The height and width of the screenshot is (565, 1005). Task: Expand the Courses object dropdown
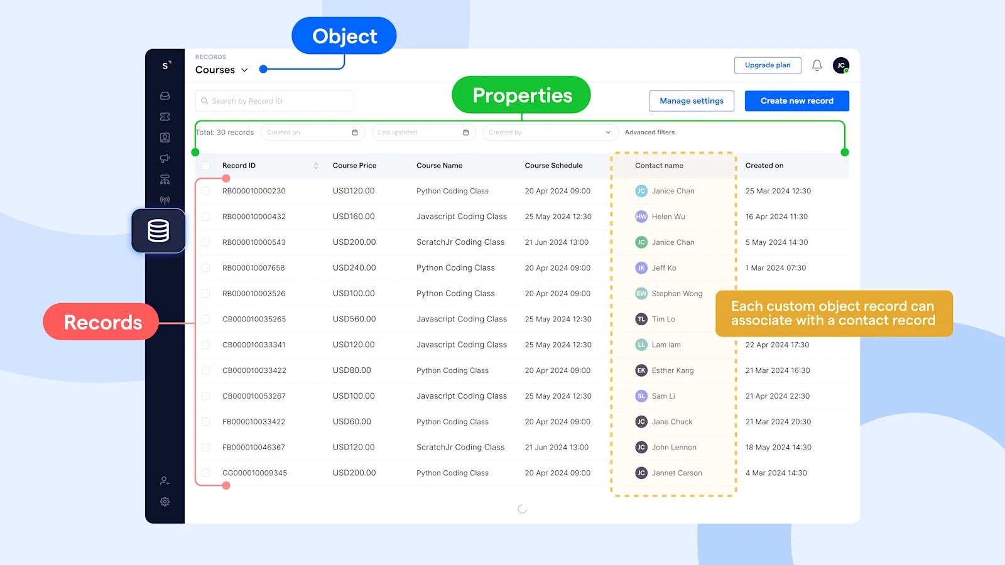click(222, 70)
